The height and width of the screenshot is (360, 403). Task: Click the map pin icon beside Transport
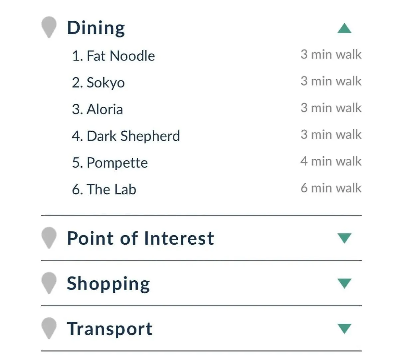click(49, 328)
